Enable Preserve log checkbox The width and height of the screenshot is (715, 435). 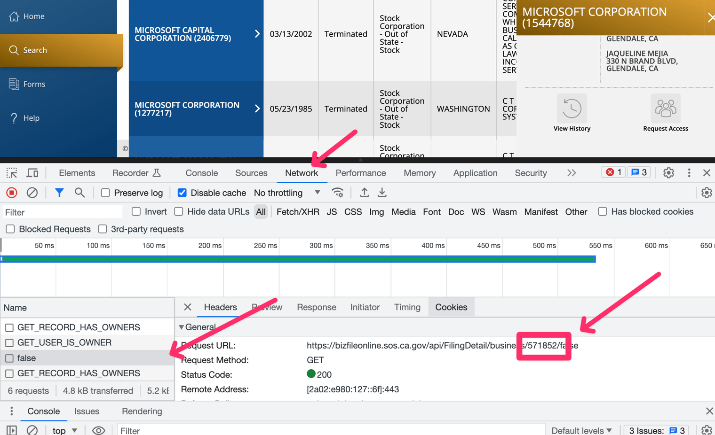pyautogui.click(x=105, y=193)
